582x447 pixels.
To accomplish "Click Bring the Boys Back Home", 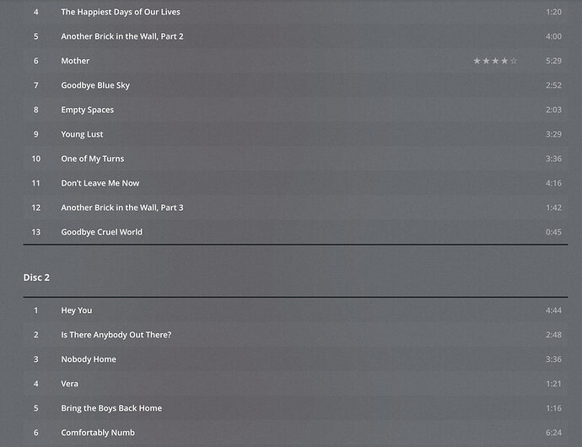I will pyautogui.click(x=110, y=408).
